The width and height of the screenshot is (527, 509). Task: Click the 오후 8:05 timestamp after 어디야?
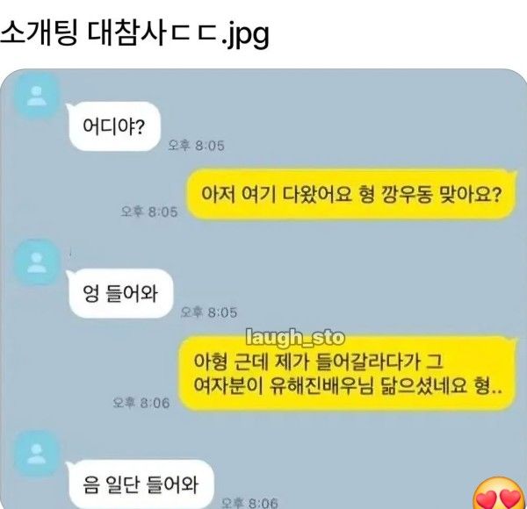(x=196, y=146)
